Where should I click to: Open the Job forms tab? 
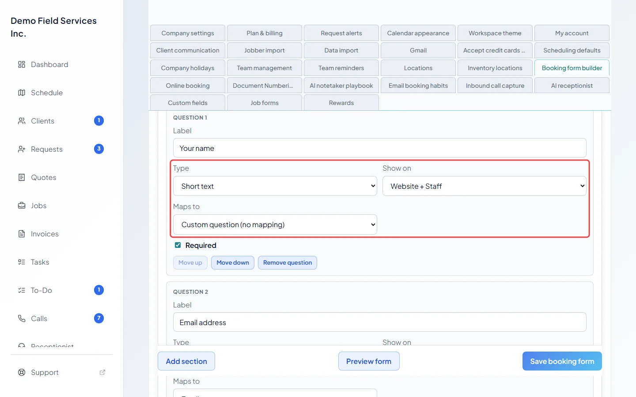tap(265, 103)
